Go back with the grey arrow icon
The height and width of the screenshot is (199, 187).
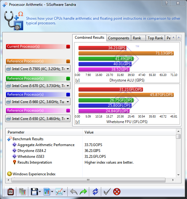pos(74,192)
